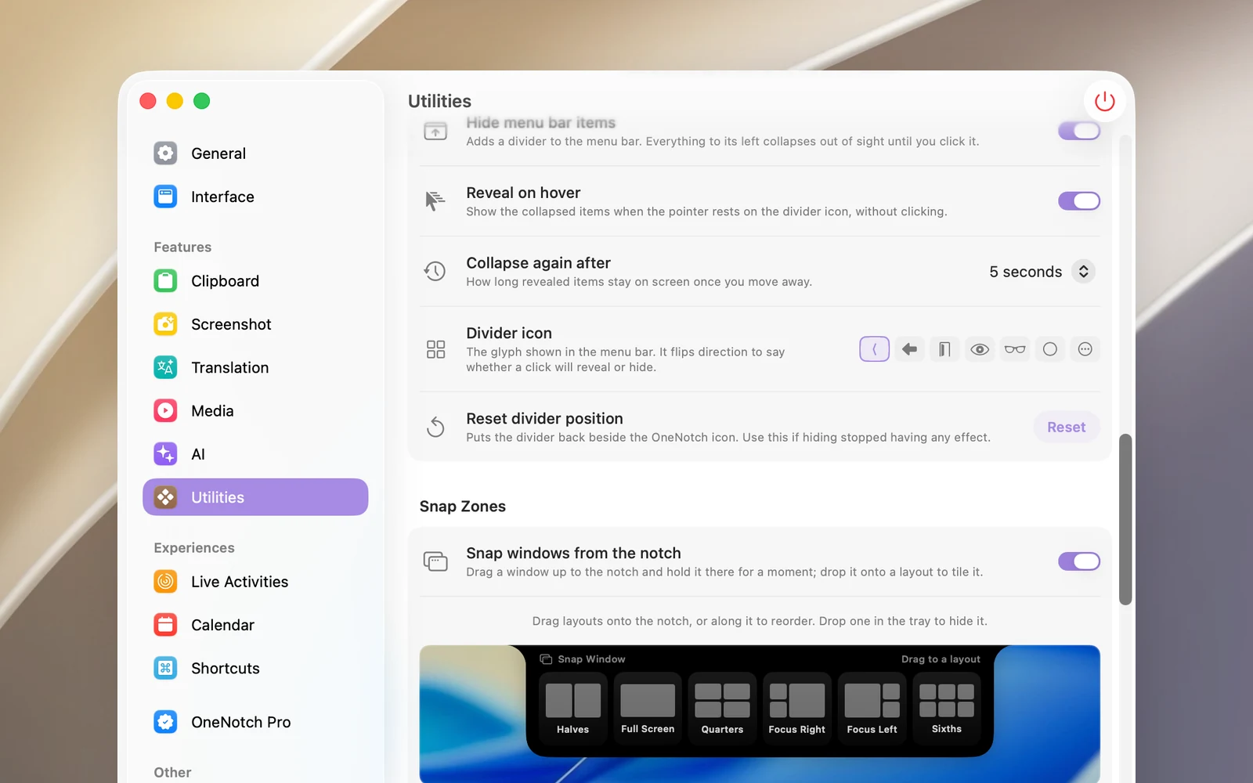This screenshot has height=783, width=1253.
Task: Click the Screenshot sidebar icon
Action: [x=165, y=324]
